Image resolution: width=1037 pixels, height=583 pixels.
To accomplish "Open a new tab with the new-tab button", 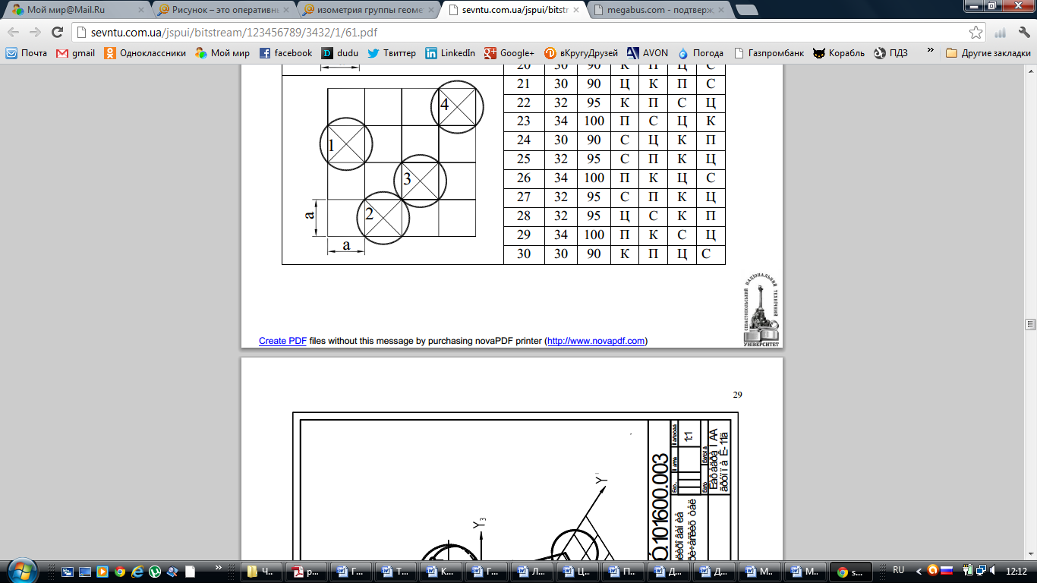I will [x=746, y=11].
